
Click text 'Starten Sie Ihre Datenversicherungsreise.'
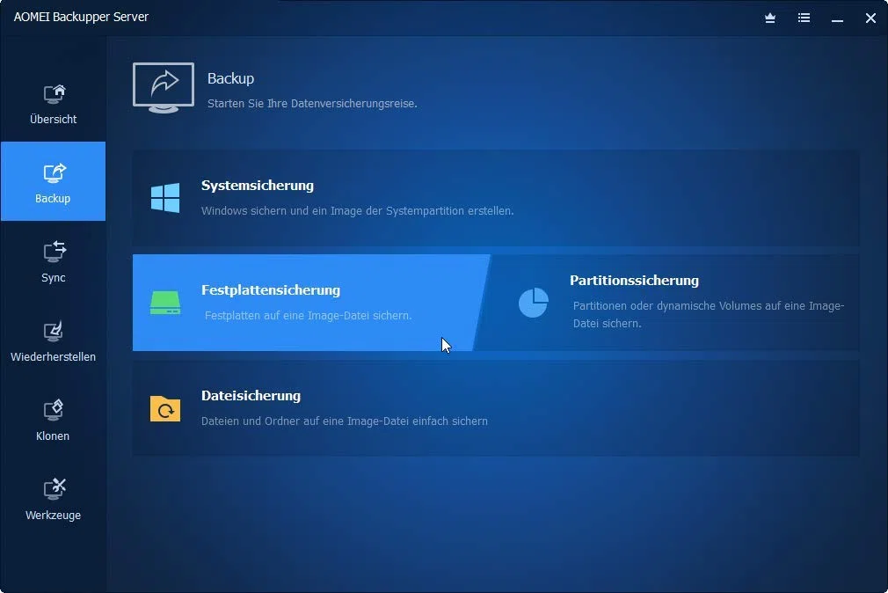(x=312, y=104)
